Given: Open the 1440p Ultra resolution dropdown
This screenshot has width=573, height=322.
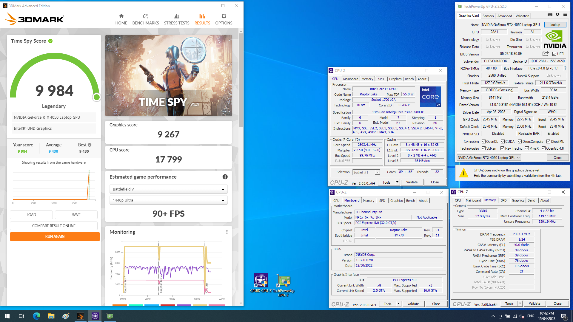Looking at the screenshot, I should [168, 200].
